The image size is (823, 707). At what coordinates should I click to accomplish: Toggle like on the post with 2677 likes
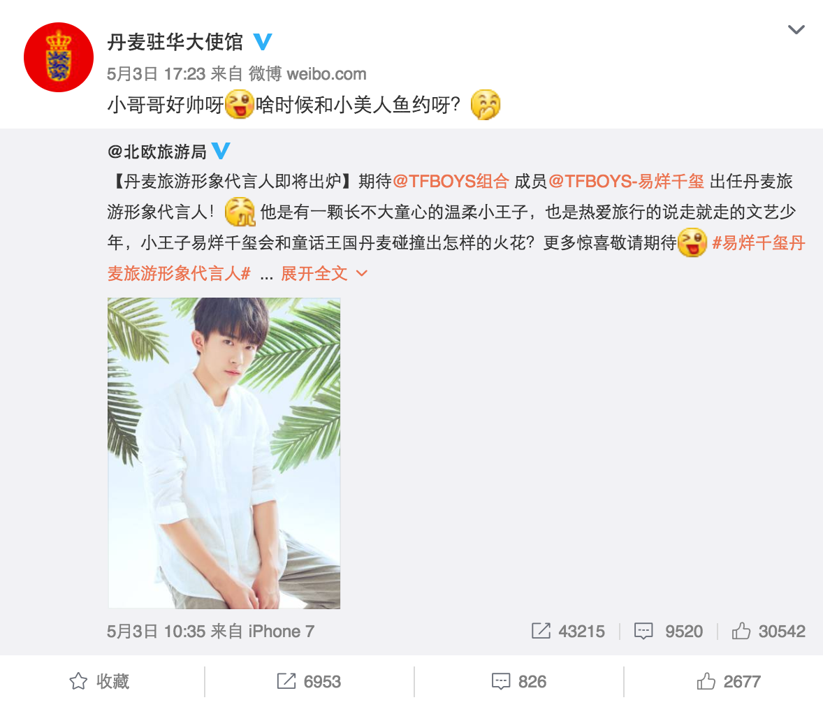pyautogui.click(x=728, y=681)
